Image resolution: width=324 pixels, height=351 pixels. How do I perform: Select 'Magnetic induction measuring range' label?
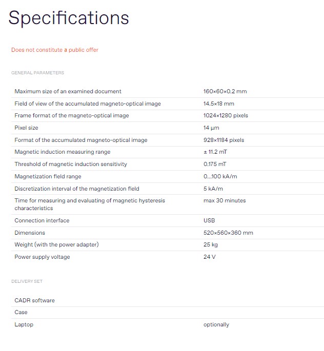tap(62, 152)
